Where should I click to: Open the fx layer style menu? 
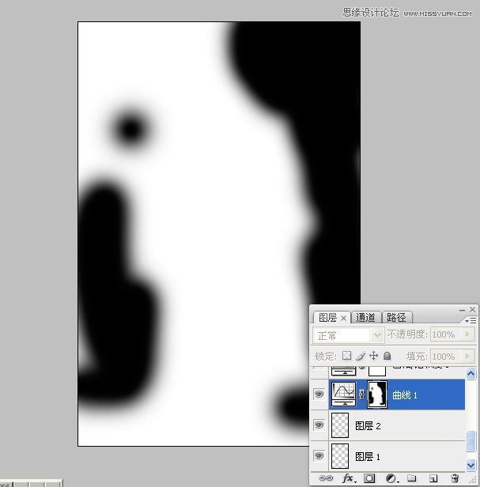click(346, 478)
